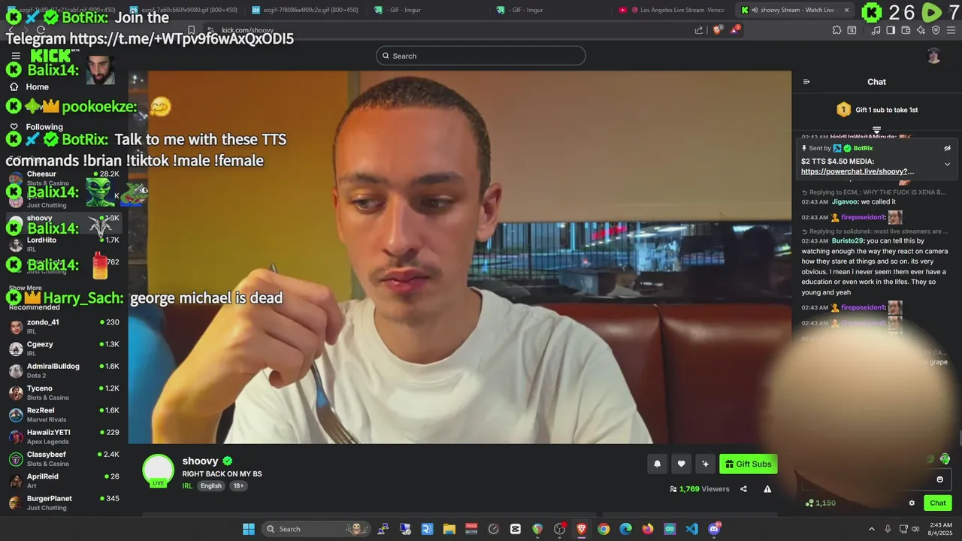The height and width of the screenshot is (541, 962).
Task: Click the Windows Start button
Action: (249, 529)
